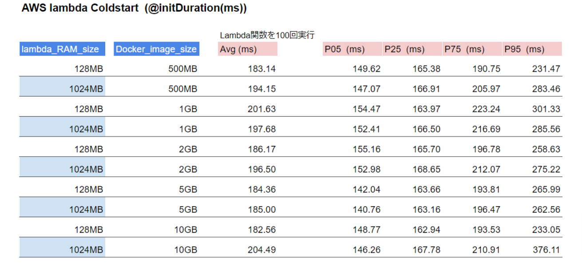This screenshot has height=266, width=582.
Task: Select the Avg value 194.15
Action: [261, 89]
